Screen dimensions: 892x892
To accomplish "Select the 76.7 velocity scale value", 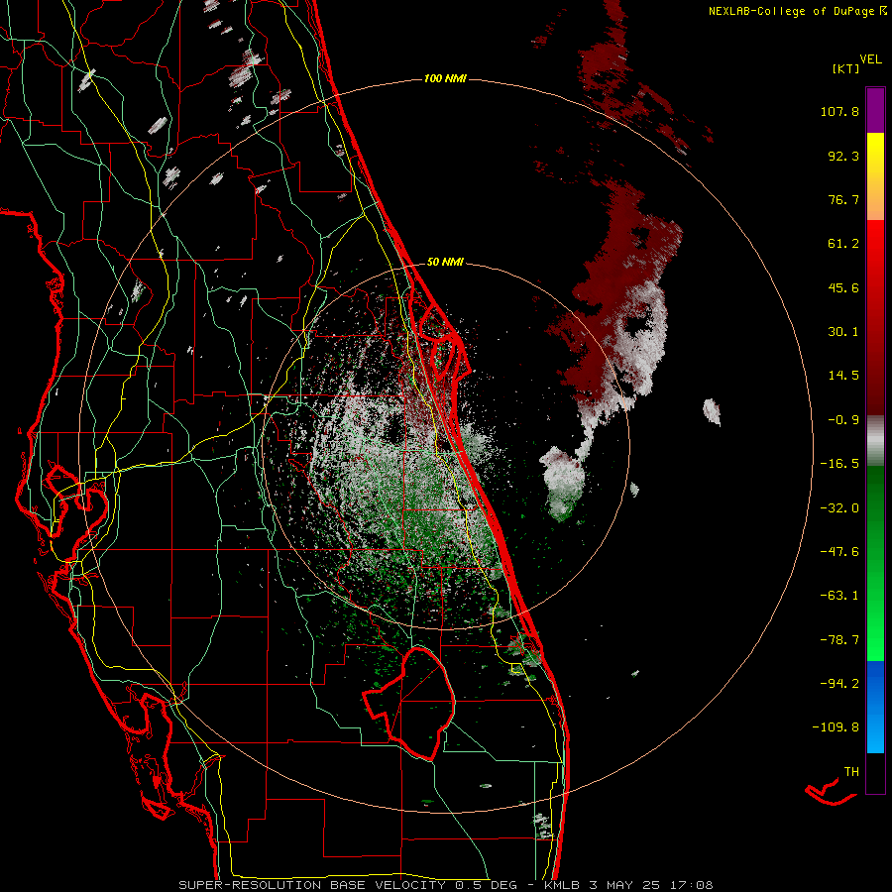I will tap(843, 199).
